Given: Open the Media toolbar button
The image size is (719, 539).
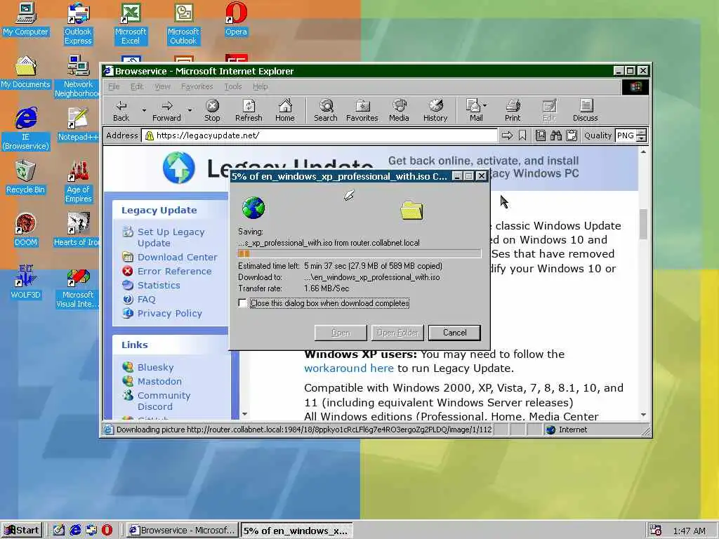Looking at the screenshot, I should (x=399, y=110).
